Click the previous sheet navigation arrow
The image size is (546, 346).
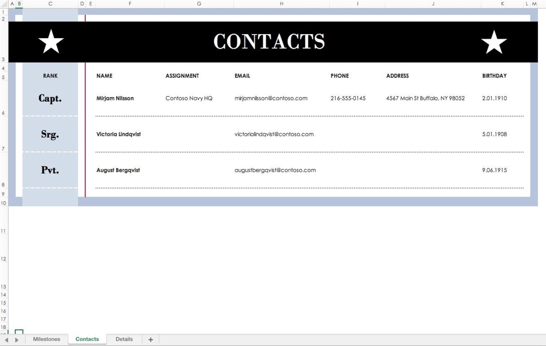click(6, 340)
